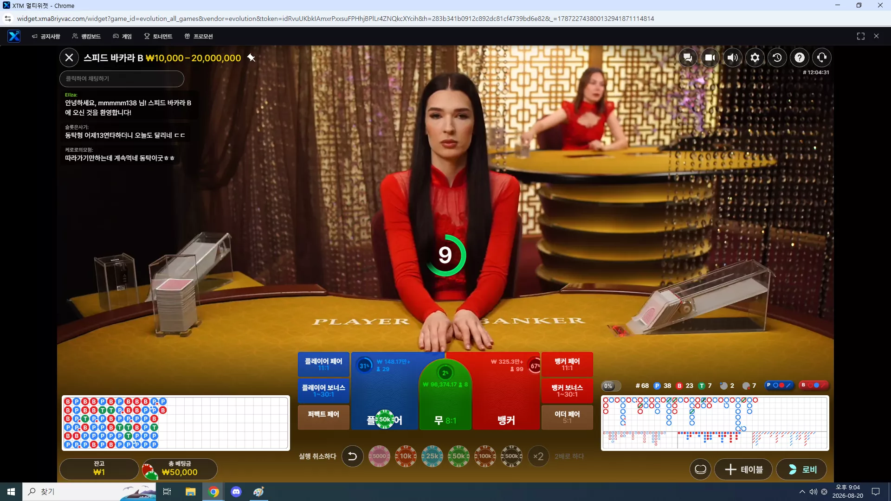The image size is (891, 501).
Task: Click the Player next-round prediction indicator
Action: pos(779,385)
